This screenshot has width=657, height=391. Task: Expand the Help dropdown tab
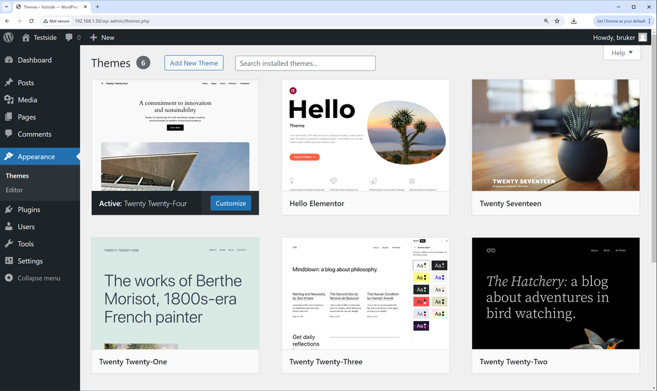[622, 53]
